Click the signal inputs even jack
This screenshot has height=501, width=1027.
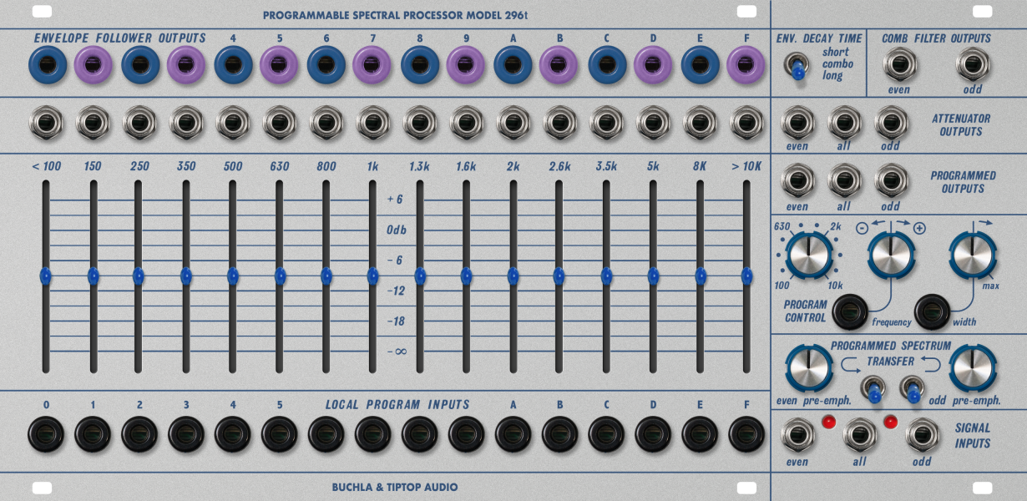pyautogui.click(x=797, y=435)
